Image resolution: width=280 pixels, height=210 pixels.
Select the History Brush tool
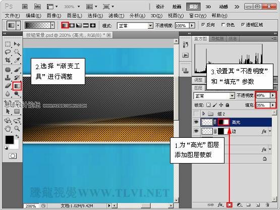[17, 78]
